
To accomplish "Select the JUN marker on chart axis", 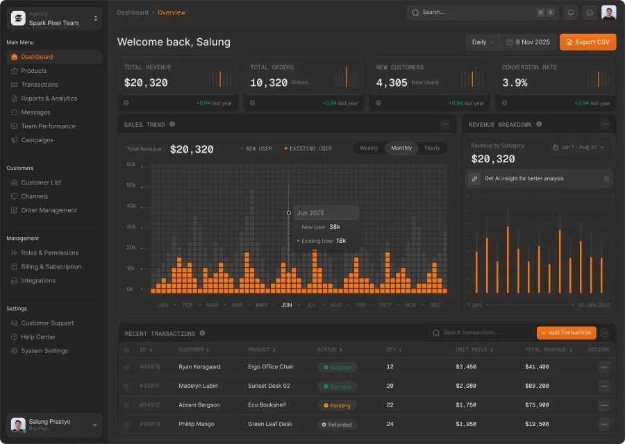I will (287, 305).
